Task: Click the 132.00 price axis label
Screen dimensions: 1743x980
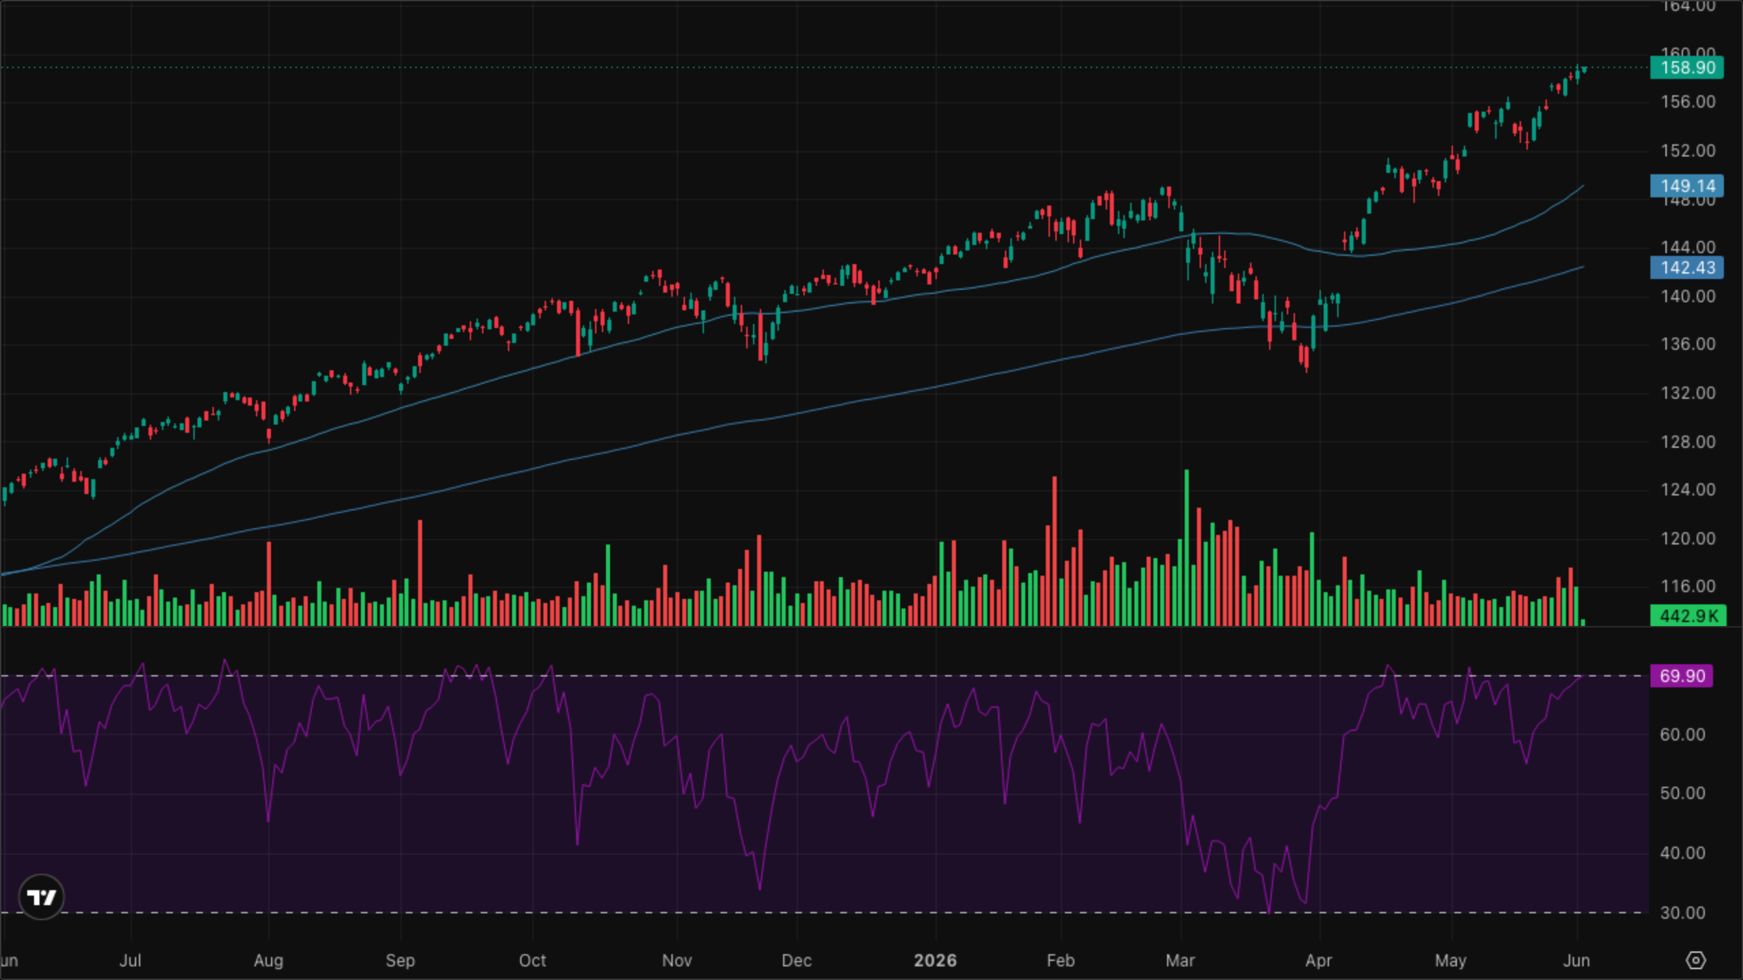Action: tap(1688, 393)
